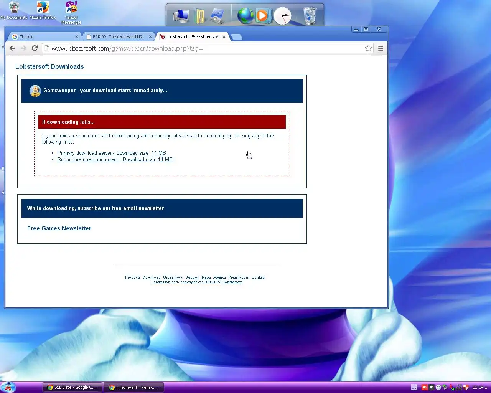Open My Computer from the top dock
This screenshot has width=491, height=393.
[181, 16]
